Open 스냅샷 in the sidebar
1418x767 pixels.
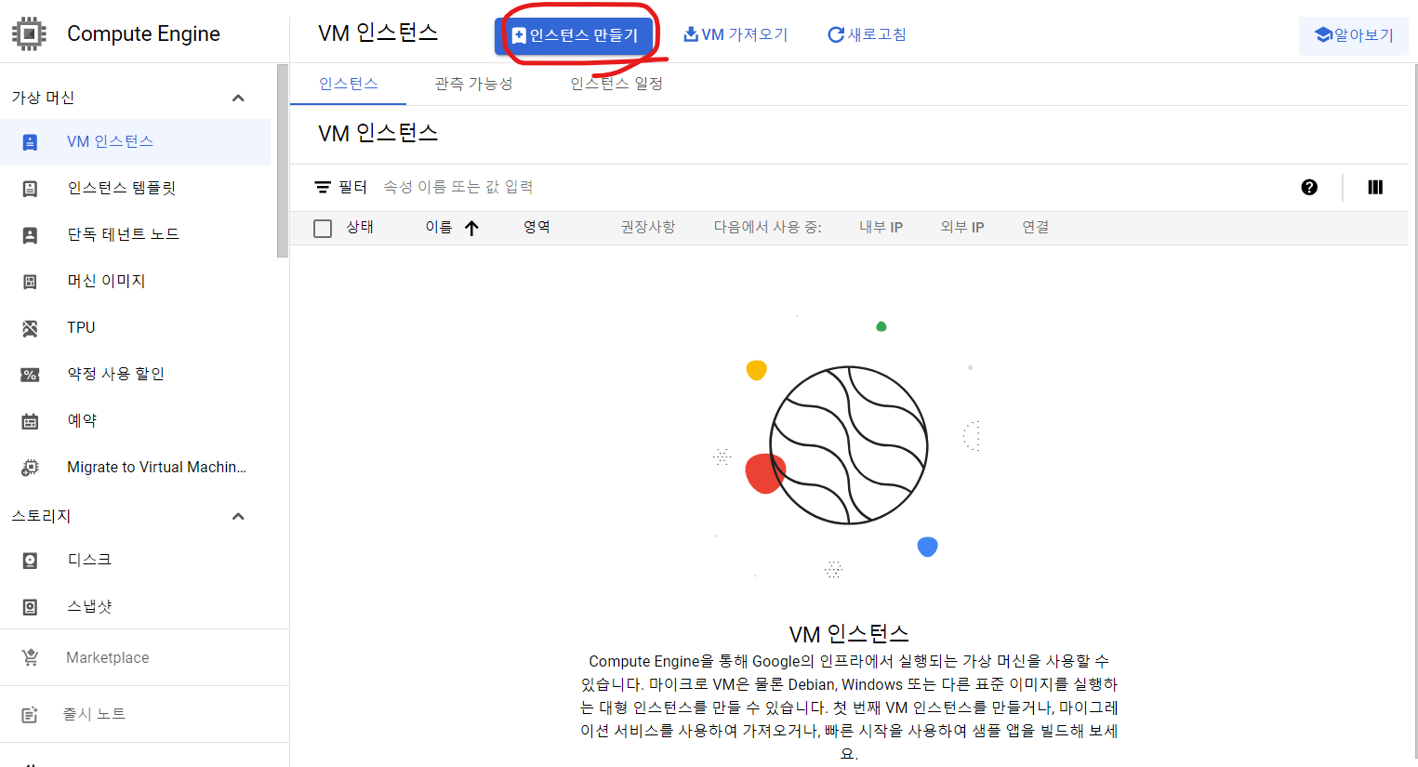(135, 607)
